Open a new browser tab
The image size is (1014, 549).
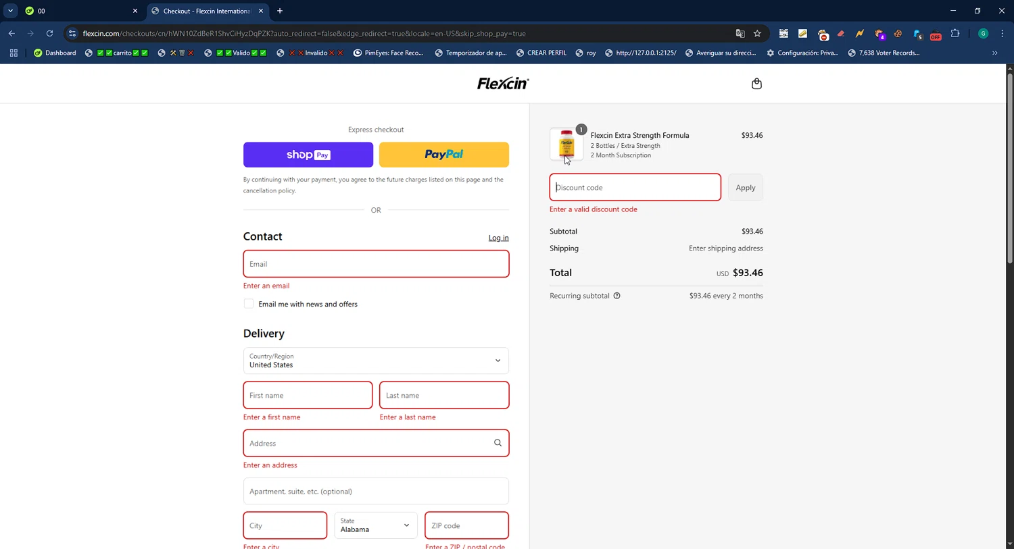[280, 11]
